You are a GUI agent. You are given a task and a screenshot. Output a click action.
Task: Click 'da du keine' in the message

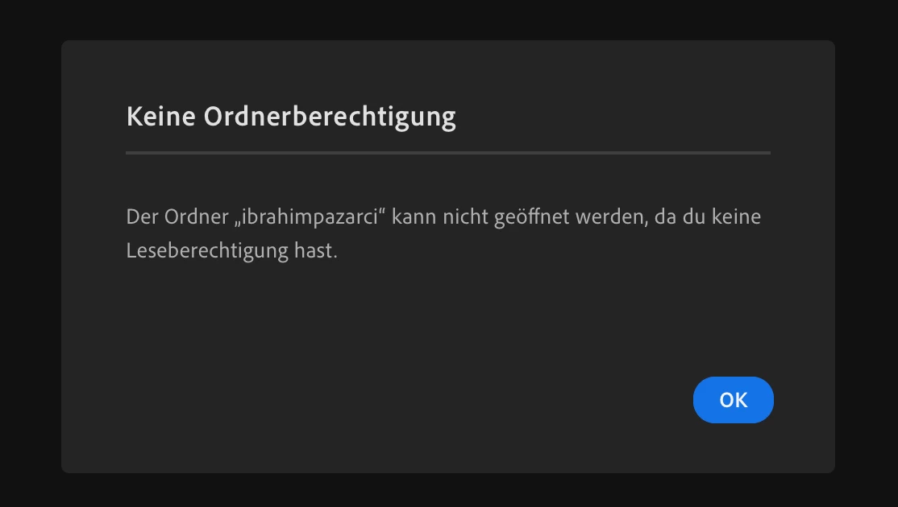(708, 216)
